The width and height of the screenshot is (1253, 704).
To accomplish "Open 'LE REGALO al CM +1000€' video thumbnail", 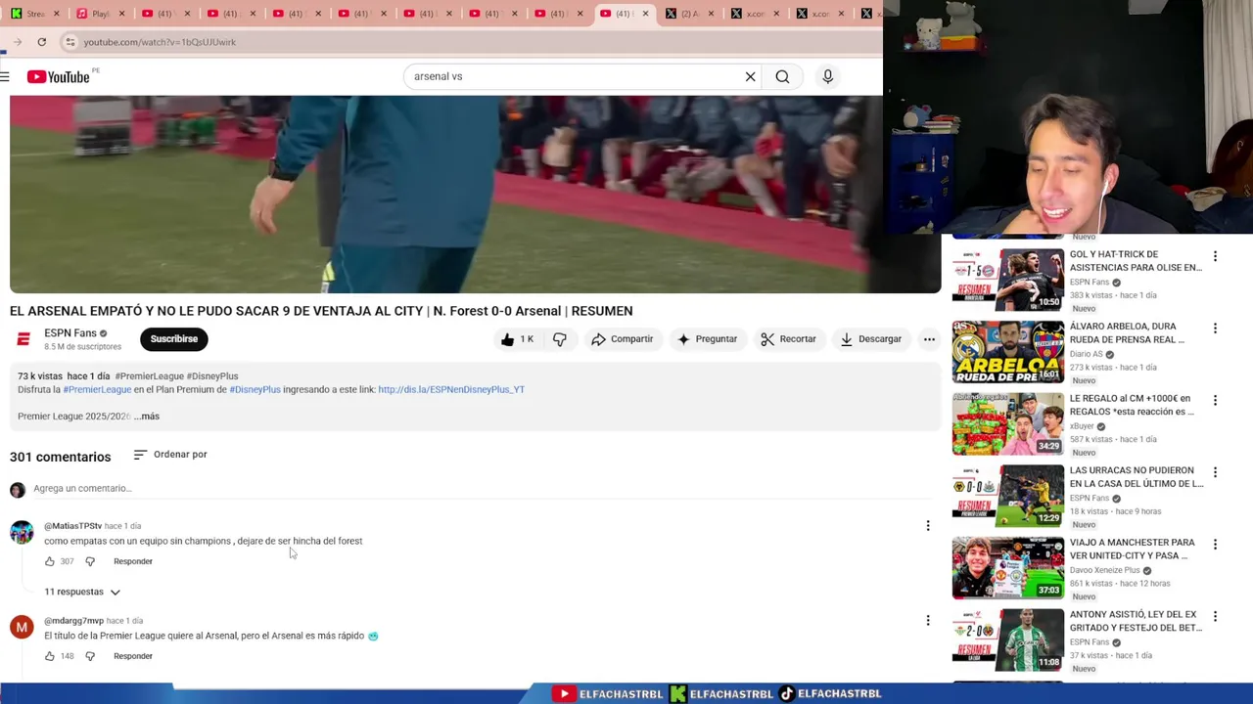I will pyautogui.click(x=1008, y=423).
